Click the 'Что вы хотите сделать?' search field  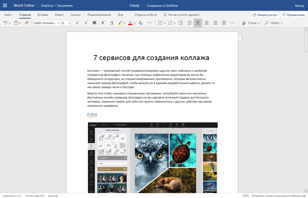click(x=183, y=15)
